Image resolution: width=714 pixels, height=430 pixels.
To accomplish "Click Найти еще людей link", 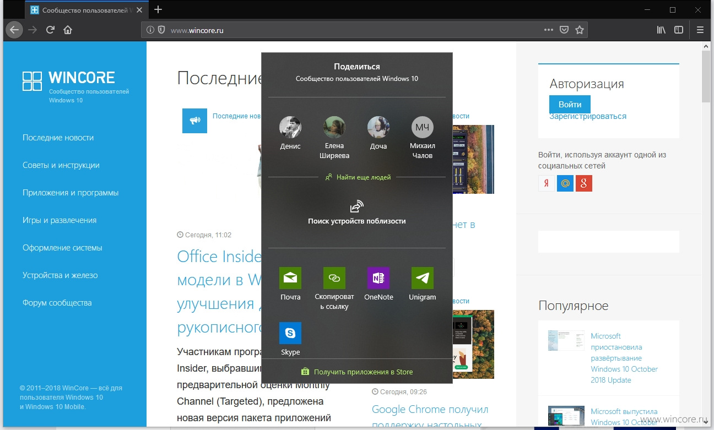I will (358, 177).
